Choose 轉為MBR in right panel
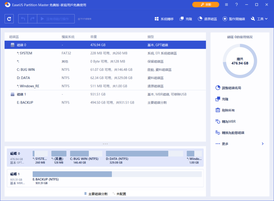The image size is (274, 201). tap(218, 121)
